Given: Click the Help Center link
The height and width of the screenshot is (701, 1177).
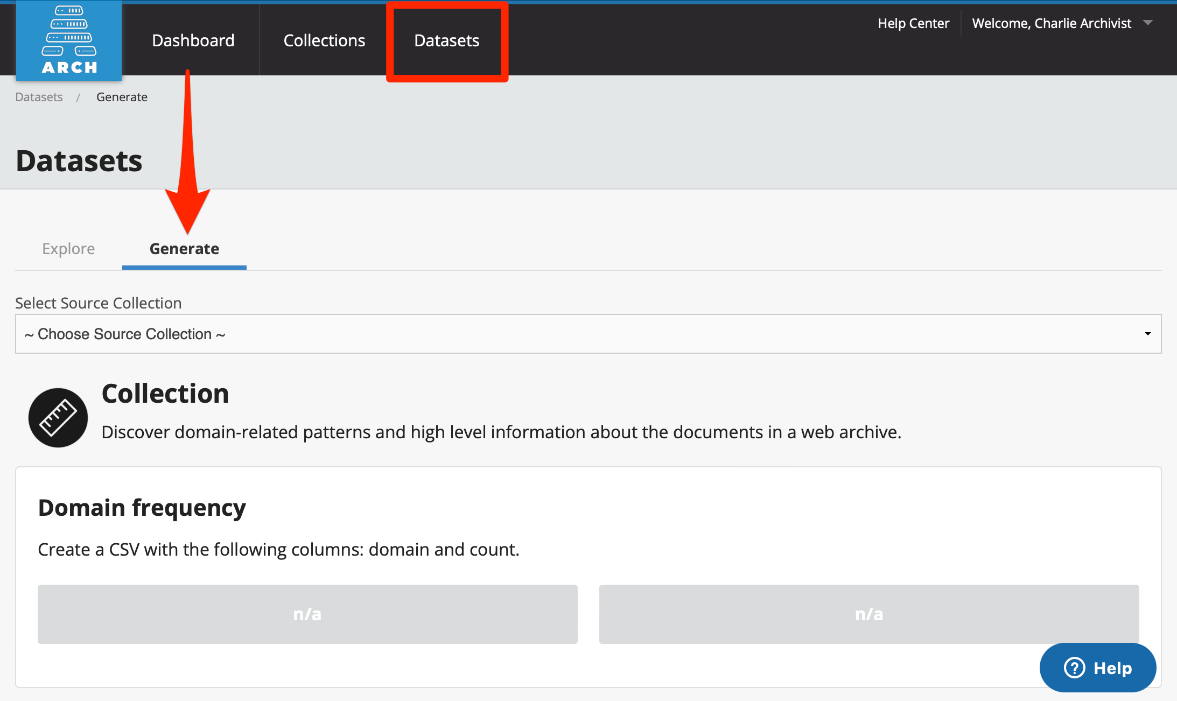Looking at the screenshot, I should coord(913,23).
